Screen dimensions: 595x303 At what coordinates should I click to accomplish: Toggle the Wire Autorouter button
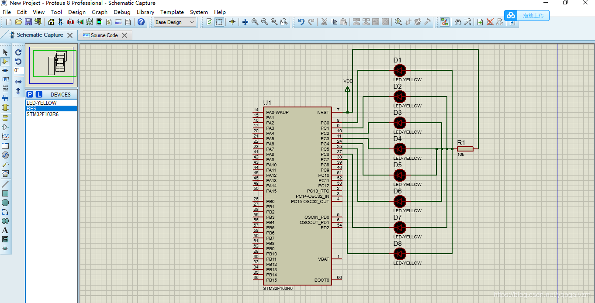click(445, 22)
